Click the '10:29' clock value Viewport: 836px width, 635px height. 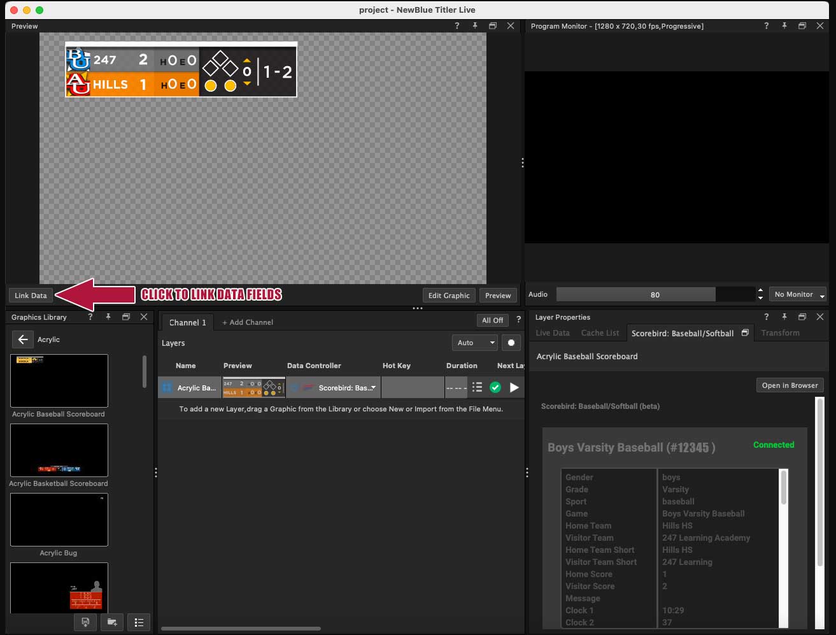(673, 610)
